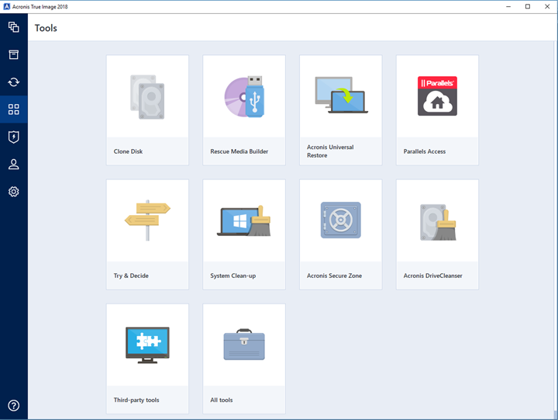The height and width of the screenshot is (420, 558).
Task: Open the Backup section in sidebar
Action: pos(13,27)
